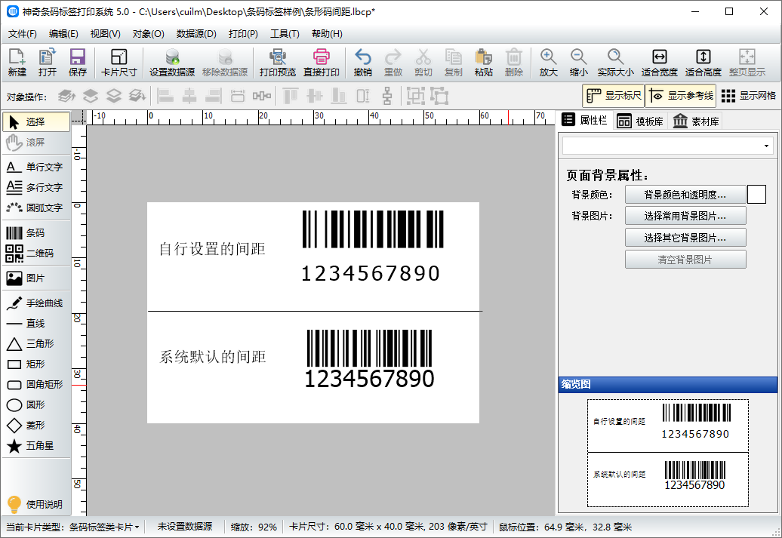The height and width of the screenshot is (538, 782).
Task: Open the 打印(P) menu
Action: point(243,34)
